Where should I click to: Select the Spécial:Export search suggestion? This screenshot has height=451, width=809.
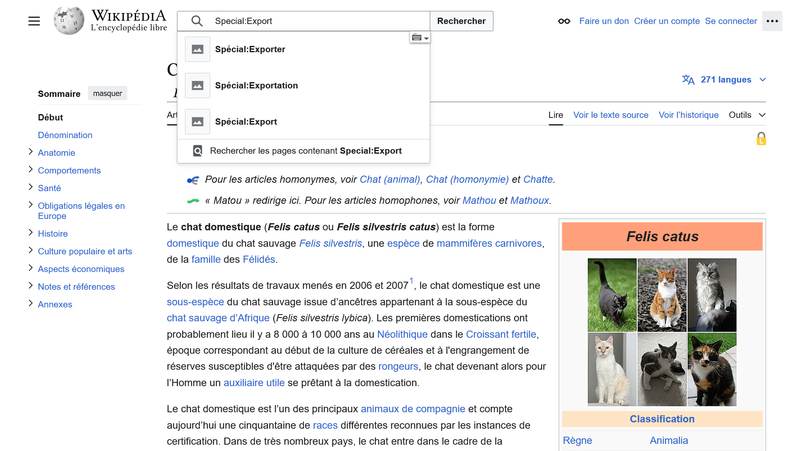pyautogui.click(x=246, y=121)
